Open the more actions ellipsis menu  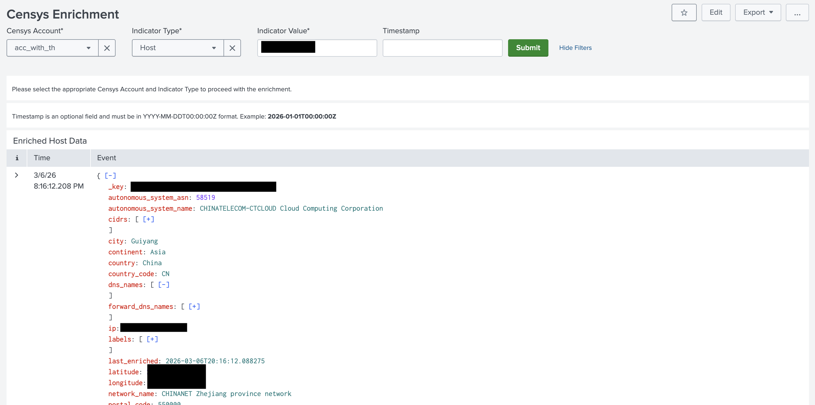(797, 13)
